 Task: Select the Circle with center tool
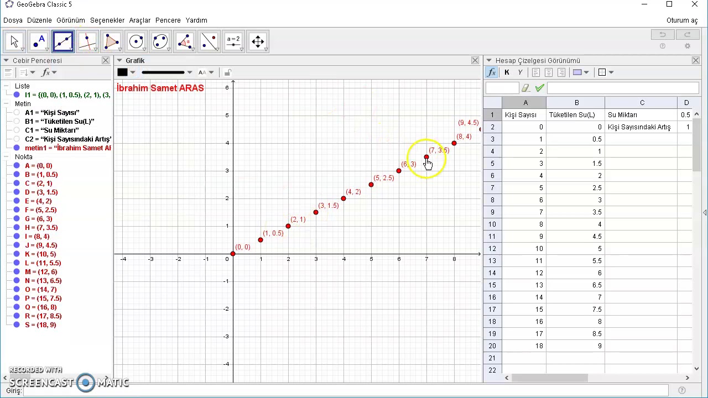(136, 41)
